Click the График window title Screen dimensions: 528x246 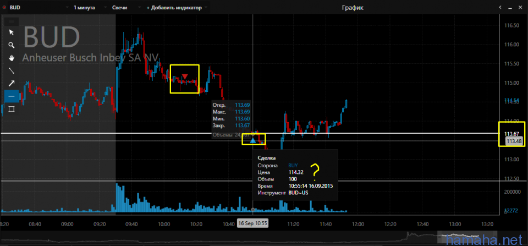coord(353,7)
